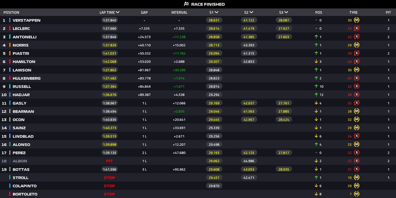This screenshot has height=198, width=396.
Task: Select the SAINZ driver name
Action: (x=19, y=128)
